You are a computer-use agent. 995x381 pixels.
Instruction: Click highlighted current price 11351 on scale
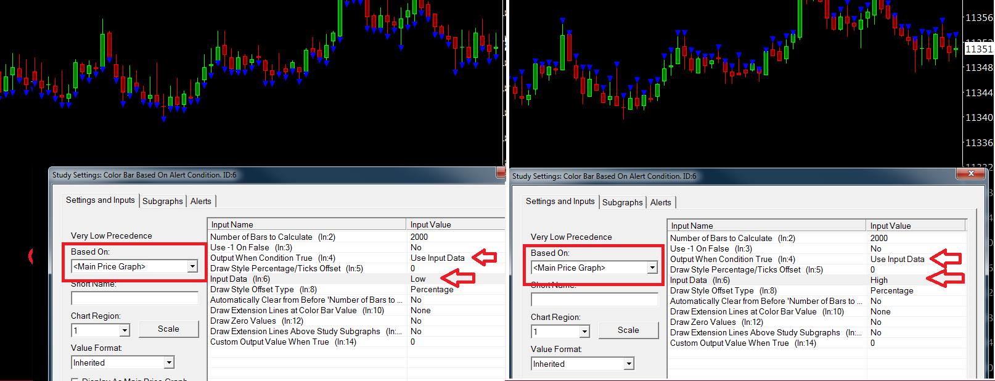click(x=979, y=49)
